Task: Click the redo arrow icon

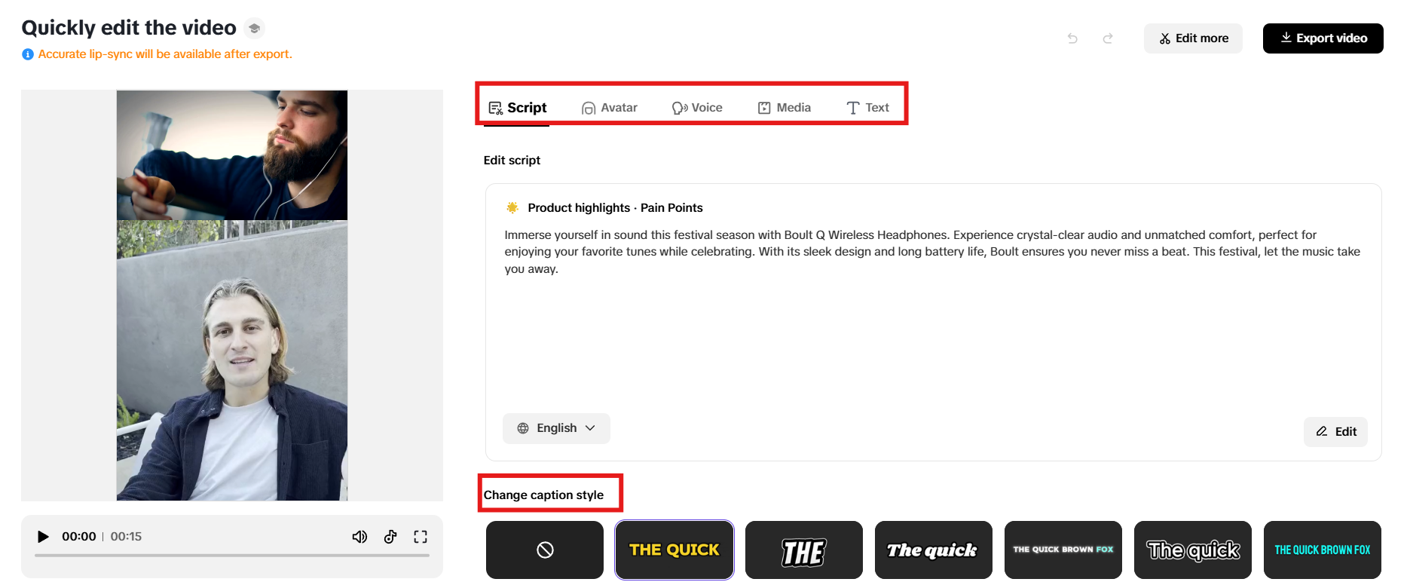Action: (1108, 38)
